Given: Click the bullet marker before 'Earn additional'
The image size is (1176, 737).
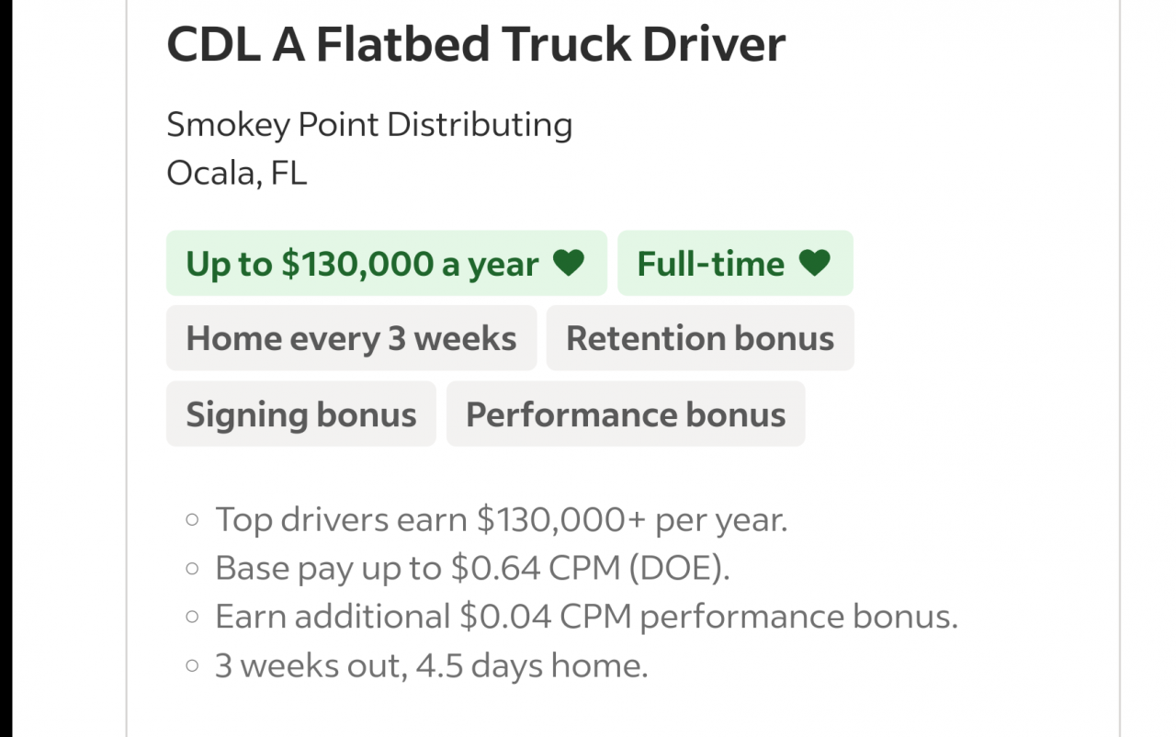Looking at the screenshot, I should pyautogui.click(x=192, y=617).
